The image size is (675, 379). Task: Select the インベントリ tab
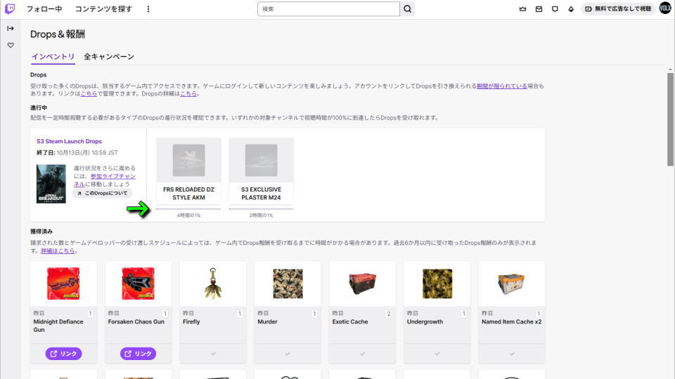53,57
